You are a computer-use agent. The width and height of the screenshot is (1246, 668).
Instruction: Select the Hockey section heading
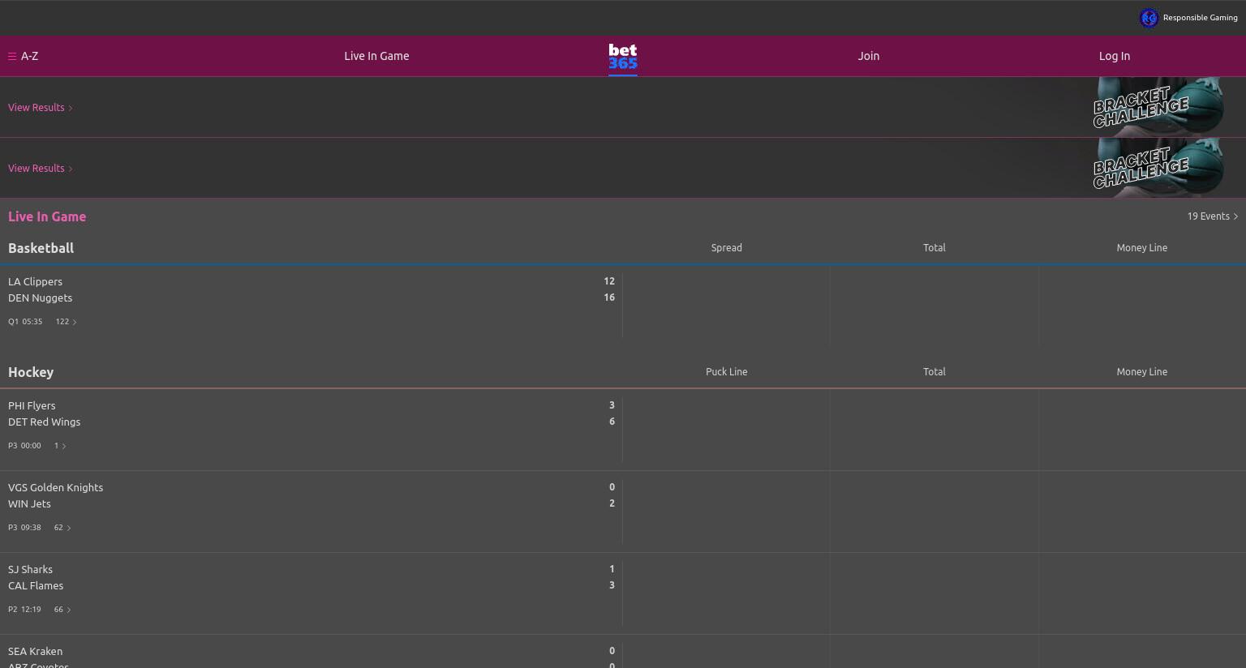pos(31,372)
